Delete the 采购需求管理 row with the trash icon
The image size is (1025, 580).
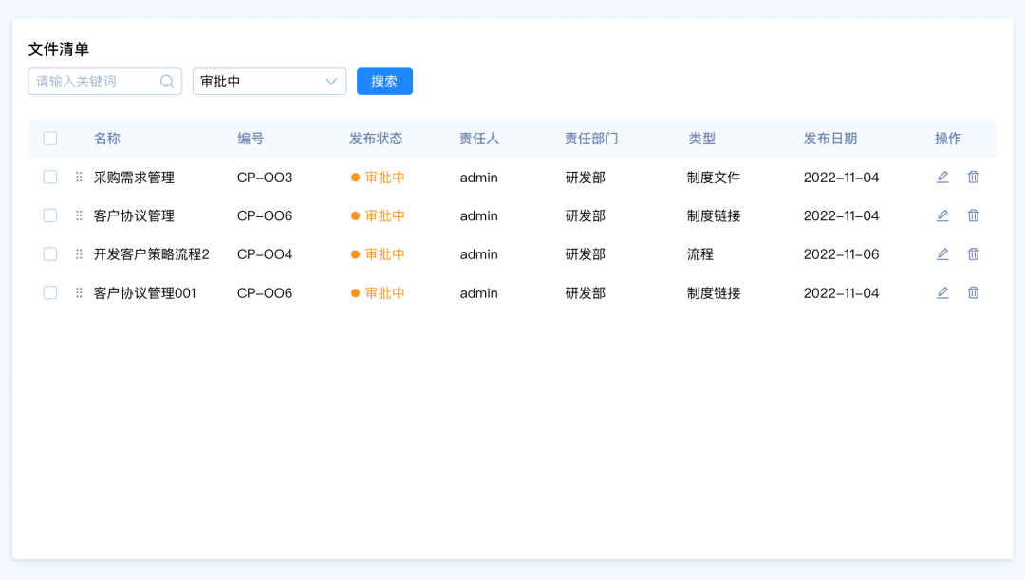click(973, 177)
